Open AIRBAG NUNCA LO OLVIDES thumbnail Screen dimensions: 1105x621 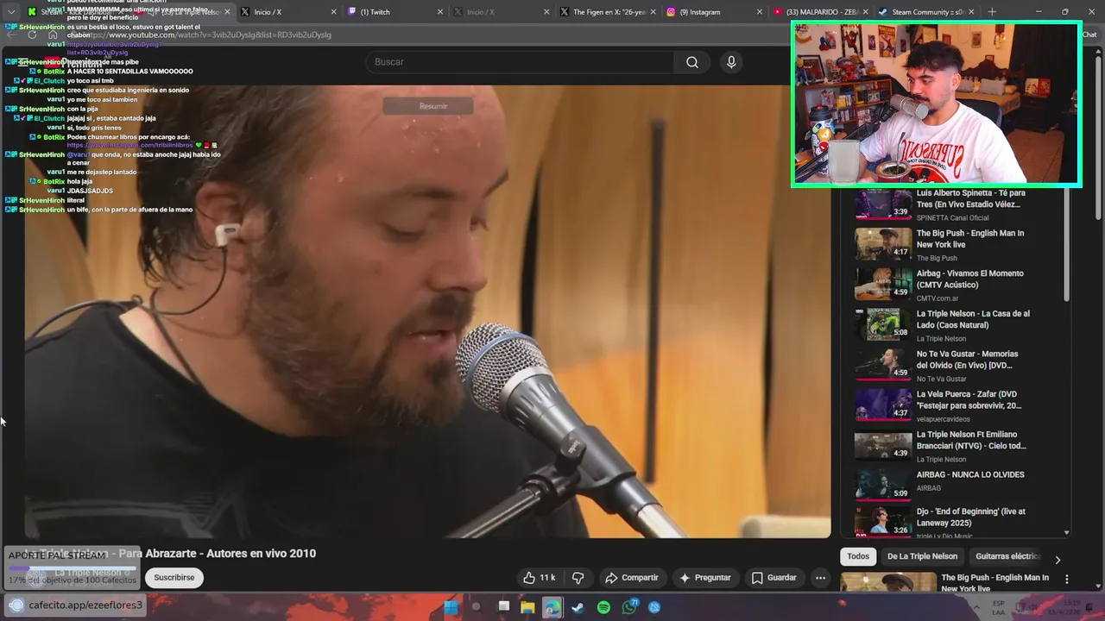coord(883,486)
